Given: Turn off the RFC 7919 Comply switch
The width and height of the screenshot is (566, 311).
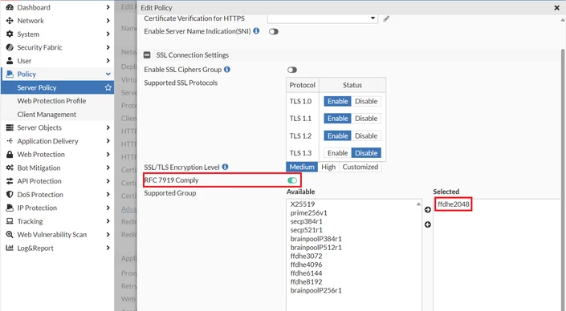Looking at the screenshot, I should pyautogui.click(x=292, y=180).
